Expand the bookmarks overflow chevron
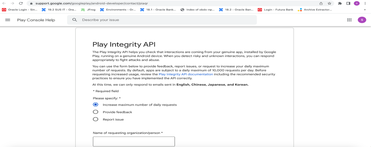The width and height of the screenshot is (371, 147). pos(365,10)
